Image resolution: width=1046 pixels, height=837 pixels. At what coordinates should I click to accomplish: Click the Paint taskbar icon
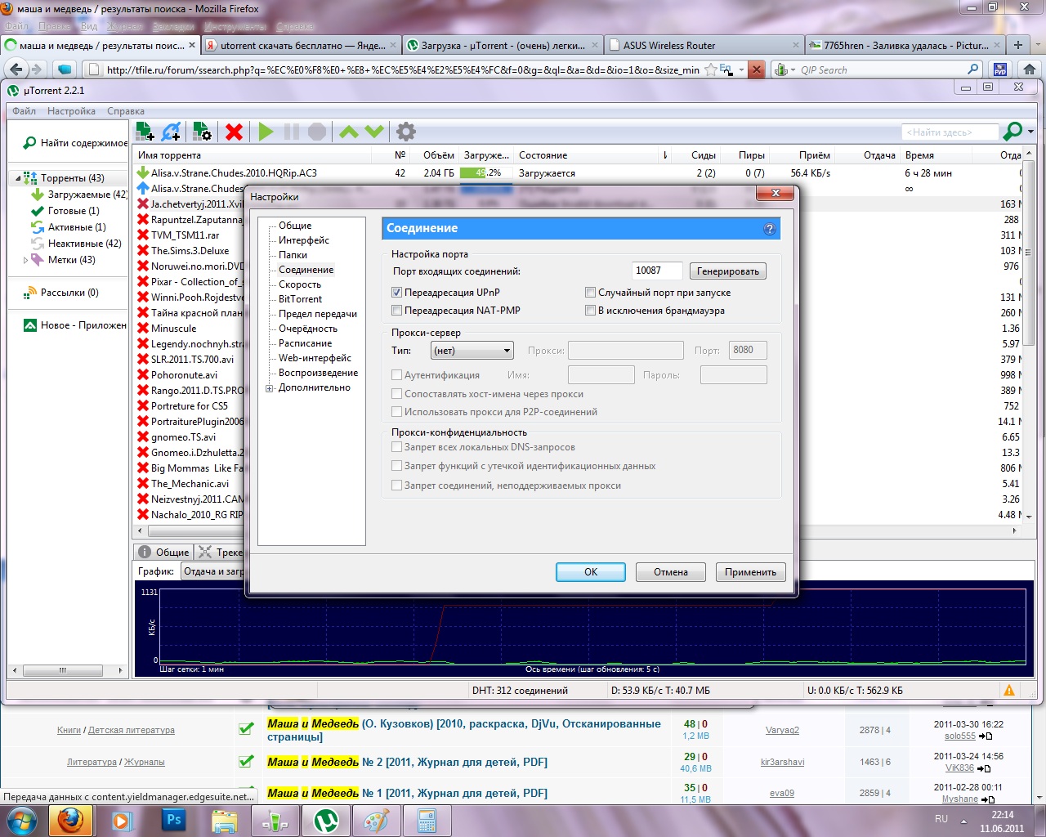(376, 821)
